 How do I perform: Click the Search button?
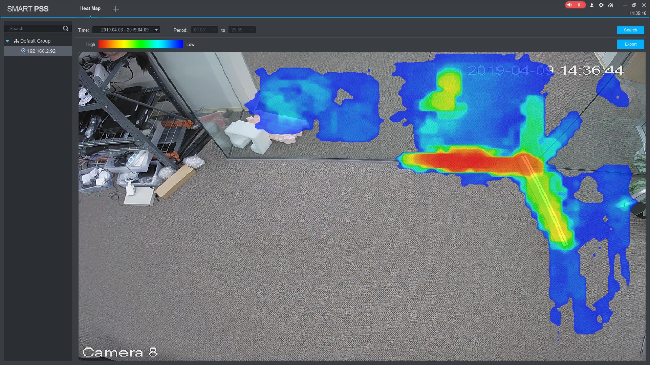pos(630,30)
